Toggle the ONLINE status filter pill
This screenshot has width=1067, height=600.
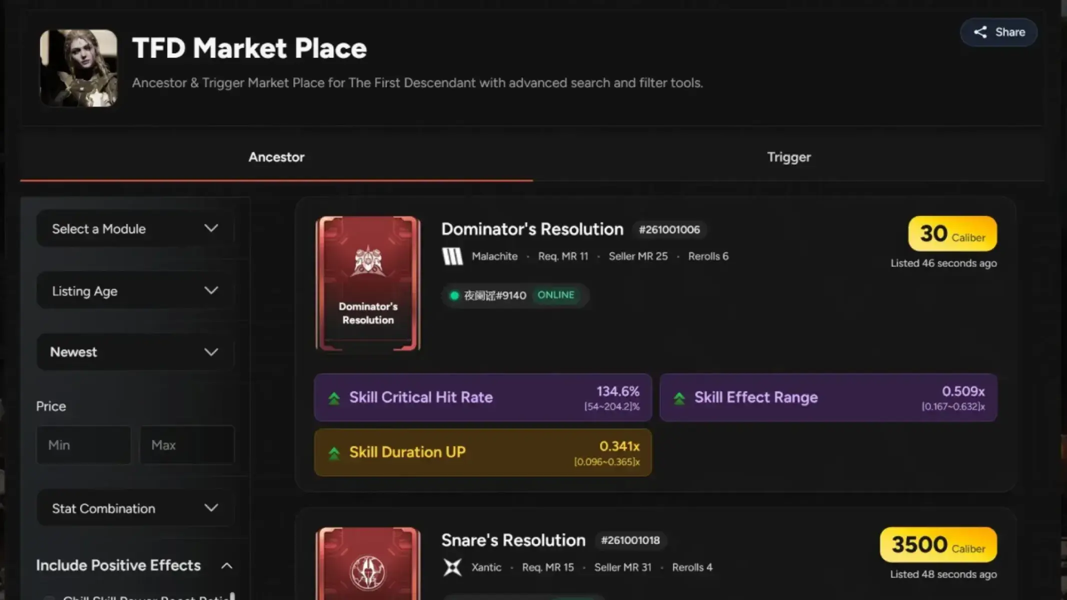556,295
